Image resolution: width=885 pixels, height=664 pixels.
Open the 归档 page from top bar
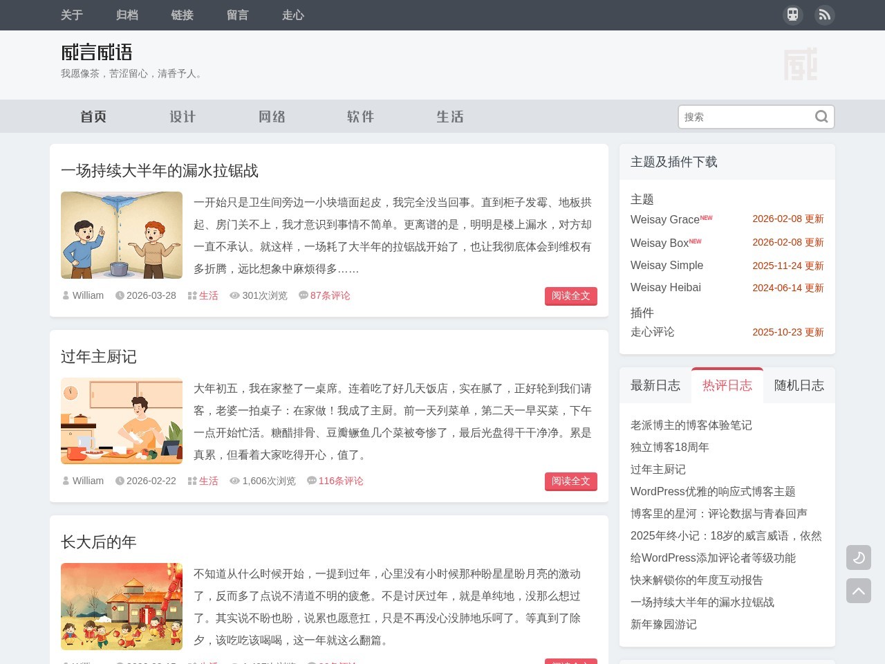pos(127,15)
